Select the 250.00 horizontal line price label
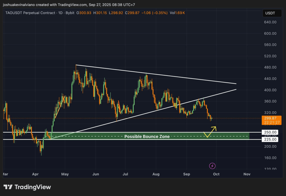 click(270, 132)
